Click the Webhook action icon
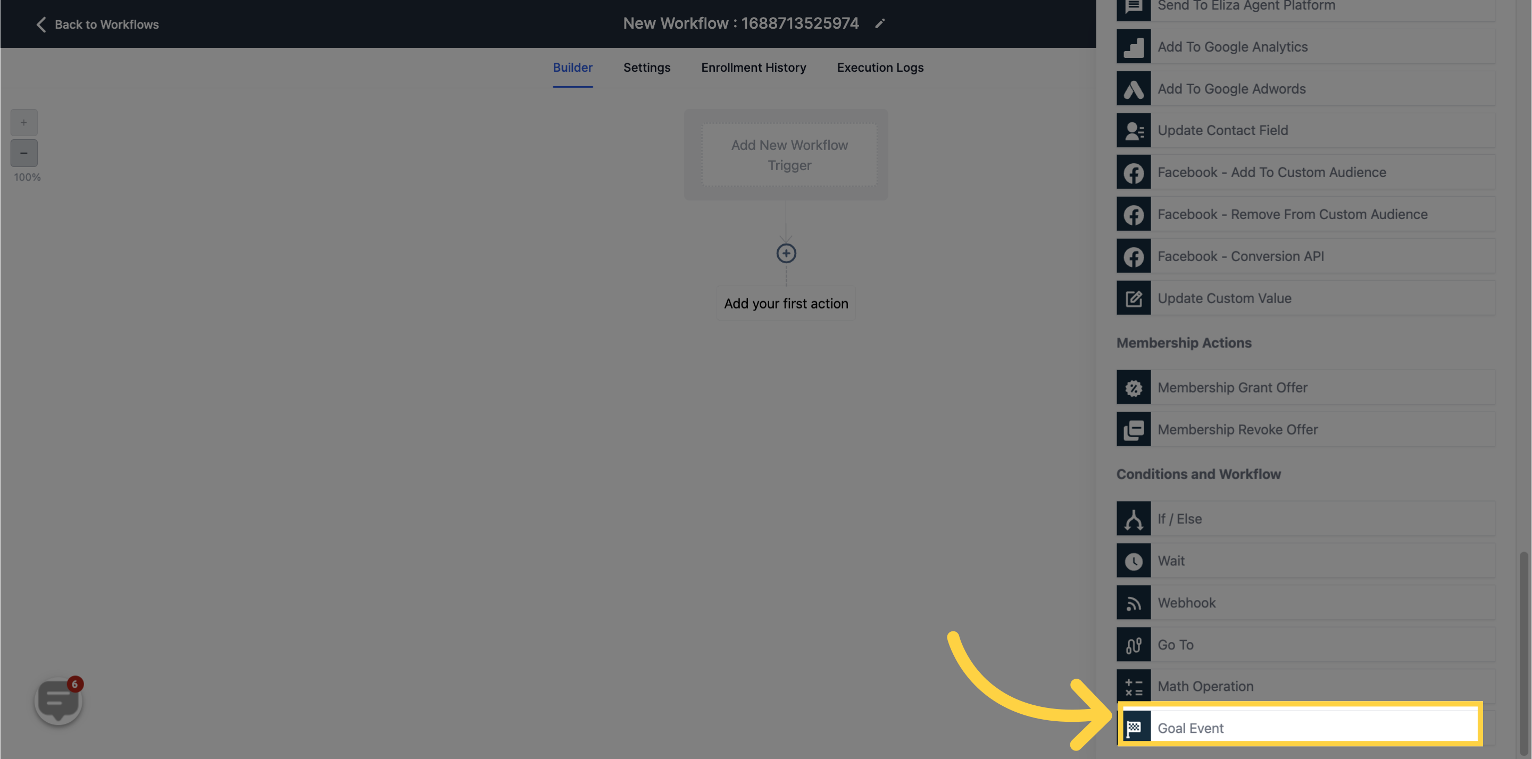Viewport: 1532px width, 759px height. coord(1133,602)
